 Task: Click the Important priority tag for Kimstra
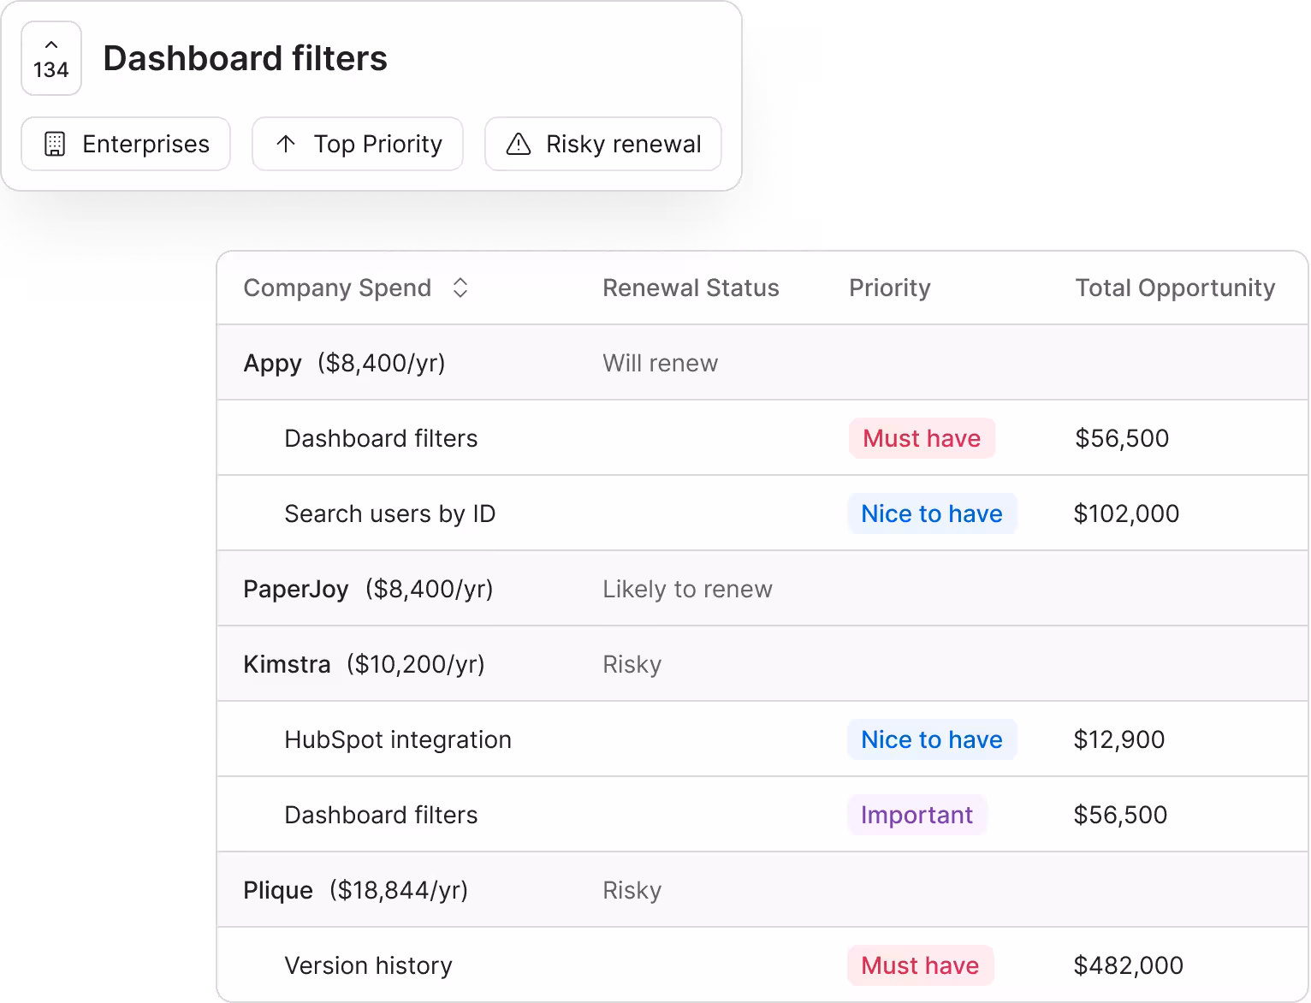917,815
